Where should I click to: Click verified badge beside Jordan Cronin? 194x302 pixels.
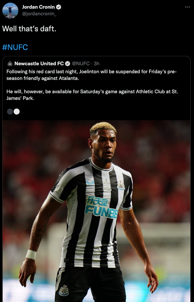point(59,7)
